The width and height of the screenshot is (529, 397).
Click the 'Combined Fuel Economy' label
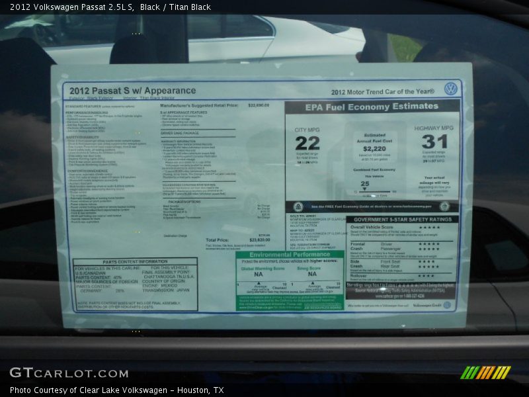(x=374, y=170)
